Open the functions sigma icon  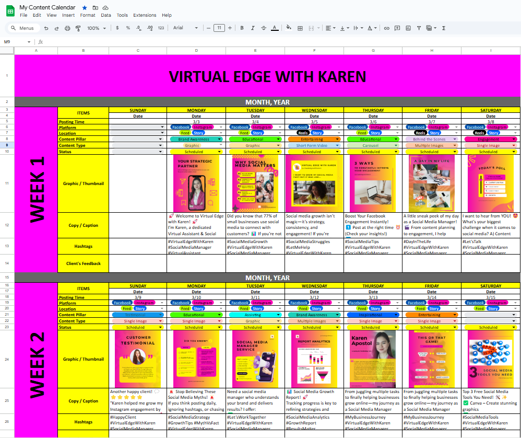pos(444,28)
